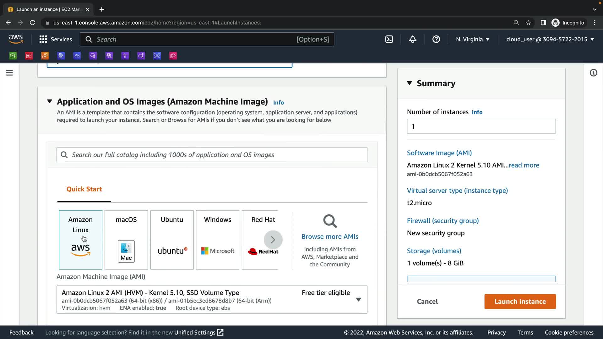Open the N. Virginia region dropdown
Screen dimensions: 603x339
tap(473, 39)
